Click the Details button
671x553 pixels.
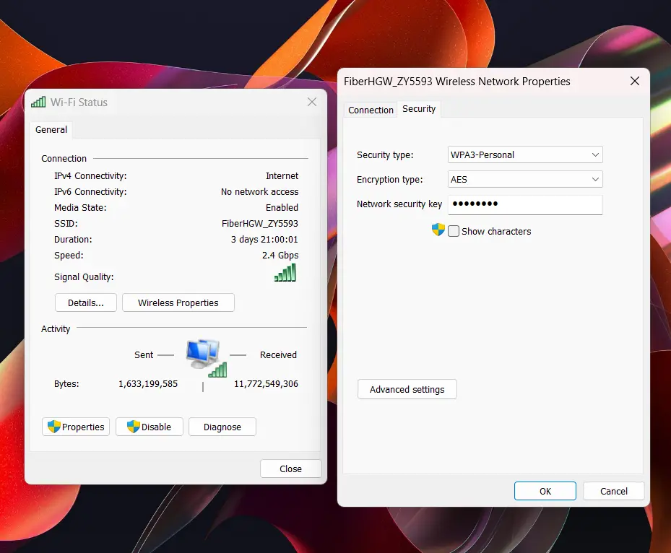point(85,302)
